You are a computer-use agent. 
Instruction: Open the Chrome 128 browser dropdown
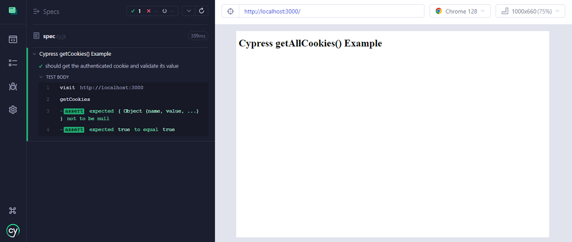(460, 11)
